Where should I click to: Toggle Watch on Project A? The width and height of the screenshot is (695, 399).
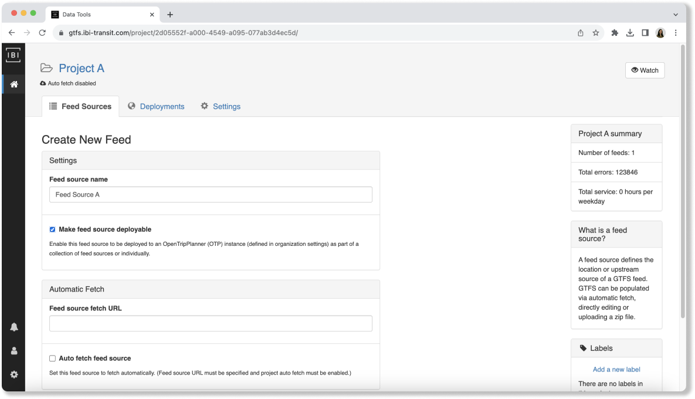click(645, 70)
